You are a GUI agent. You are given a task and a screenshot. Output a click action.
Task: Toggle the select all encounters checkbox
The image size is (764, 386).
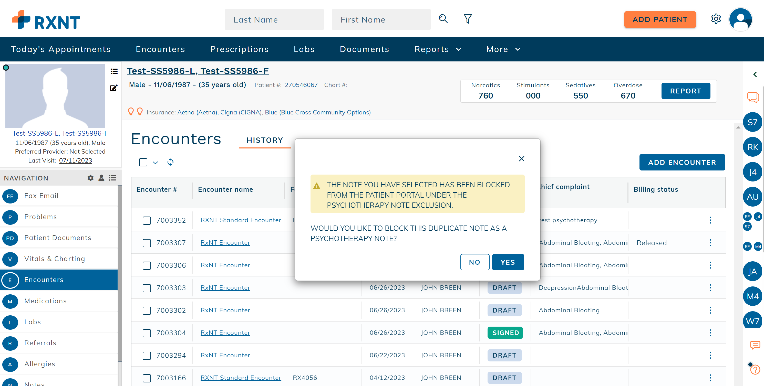(143, 162)
